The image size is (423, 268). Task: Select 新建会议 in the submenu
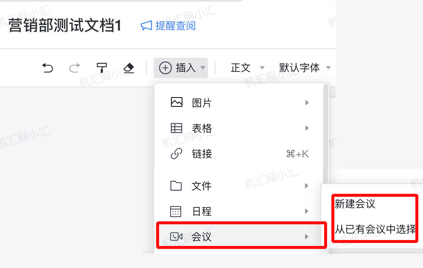tap(355, 204)
